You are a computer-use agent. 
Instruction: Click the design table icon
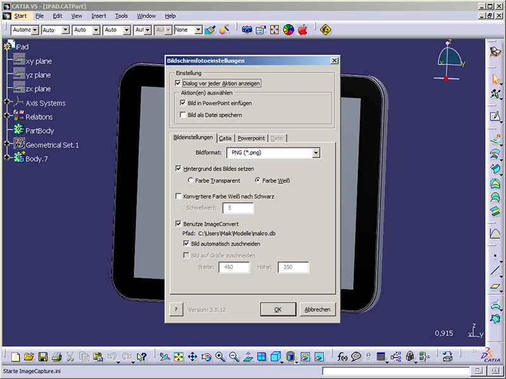(381, 356)
